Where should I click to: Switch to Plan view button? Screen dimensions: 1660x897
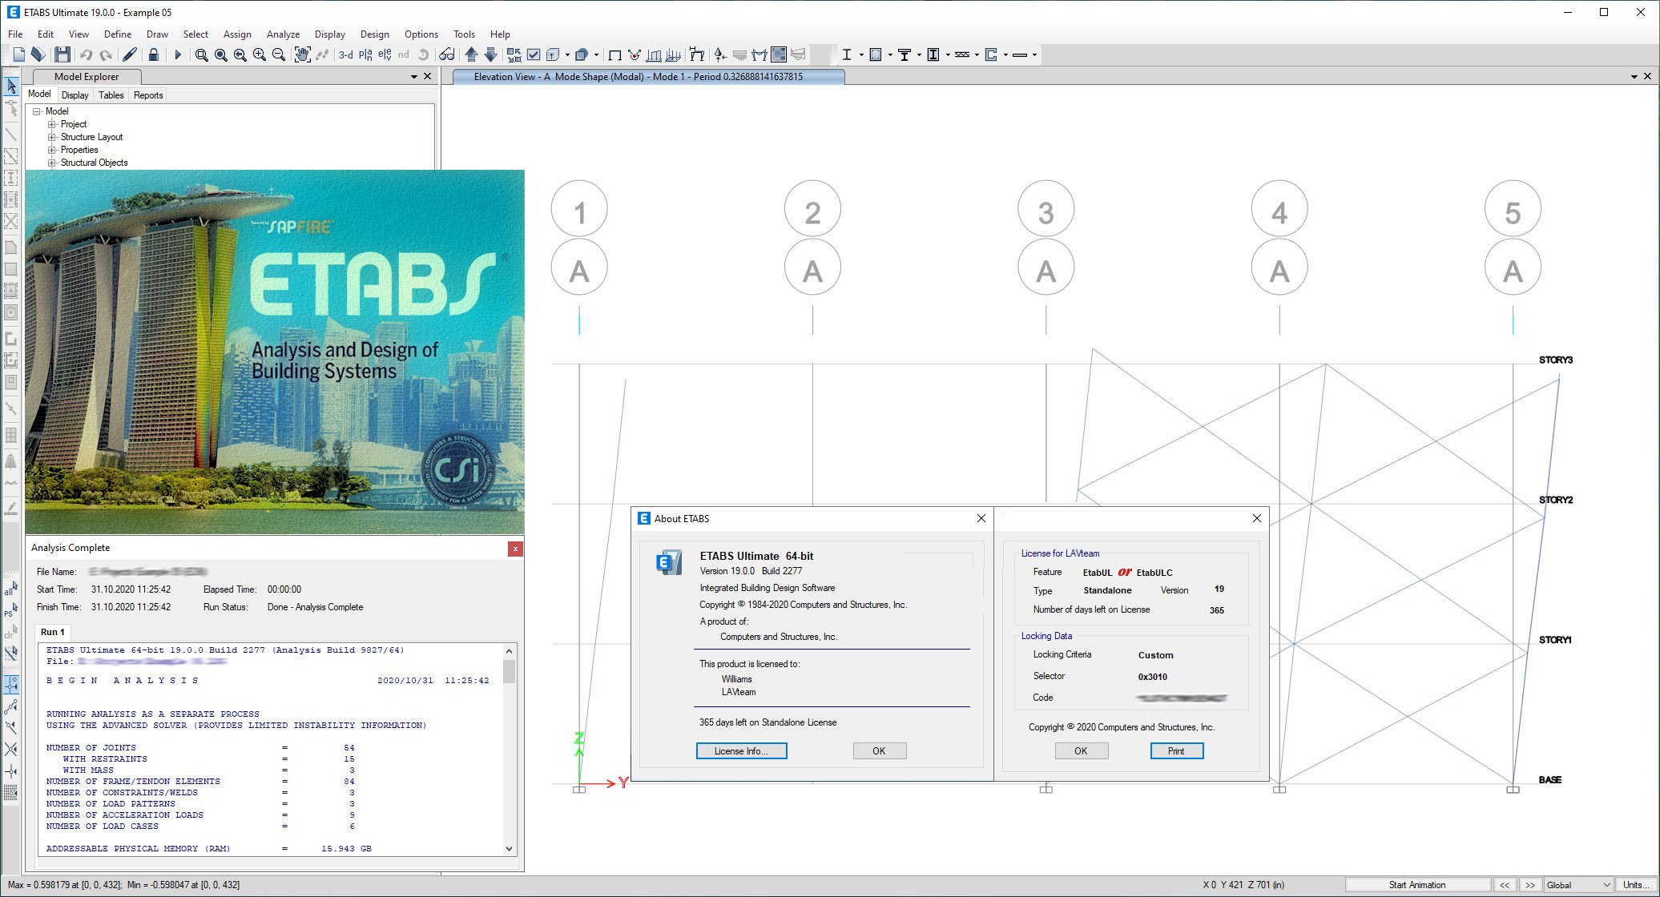point(365,54)
